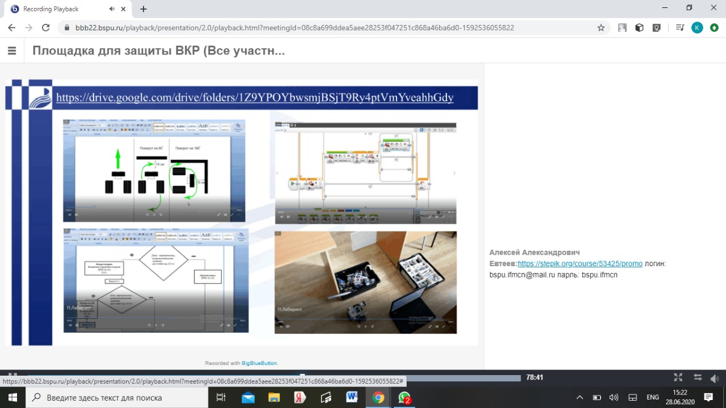Open Microsoft Word from the taskbar
This screenshot has height=408, width=726.
coord(351,397)
